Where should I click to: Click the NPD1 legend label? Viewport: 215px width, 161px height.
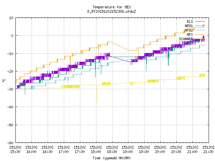189,26
